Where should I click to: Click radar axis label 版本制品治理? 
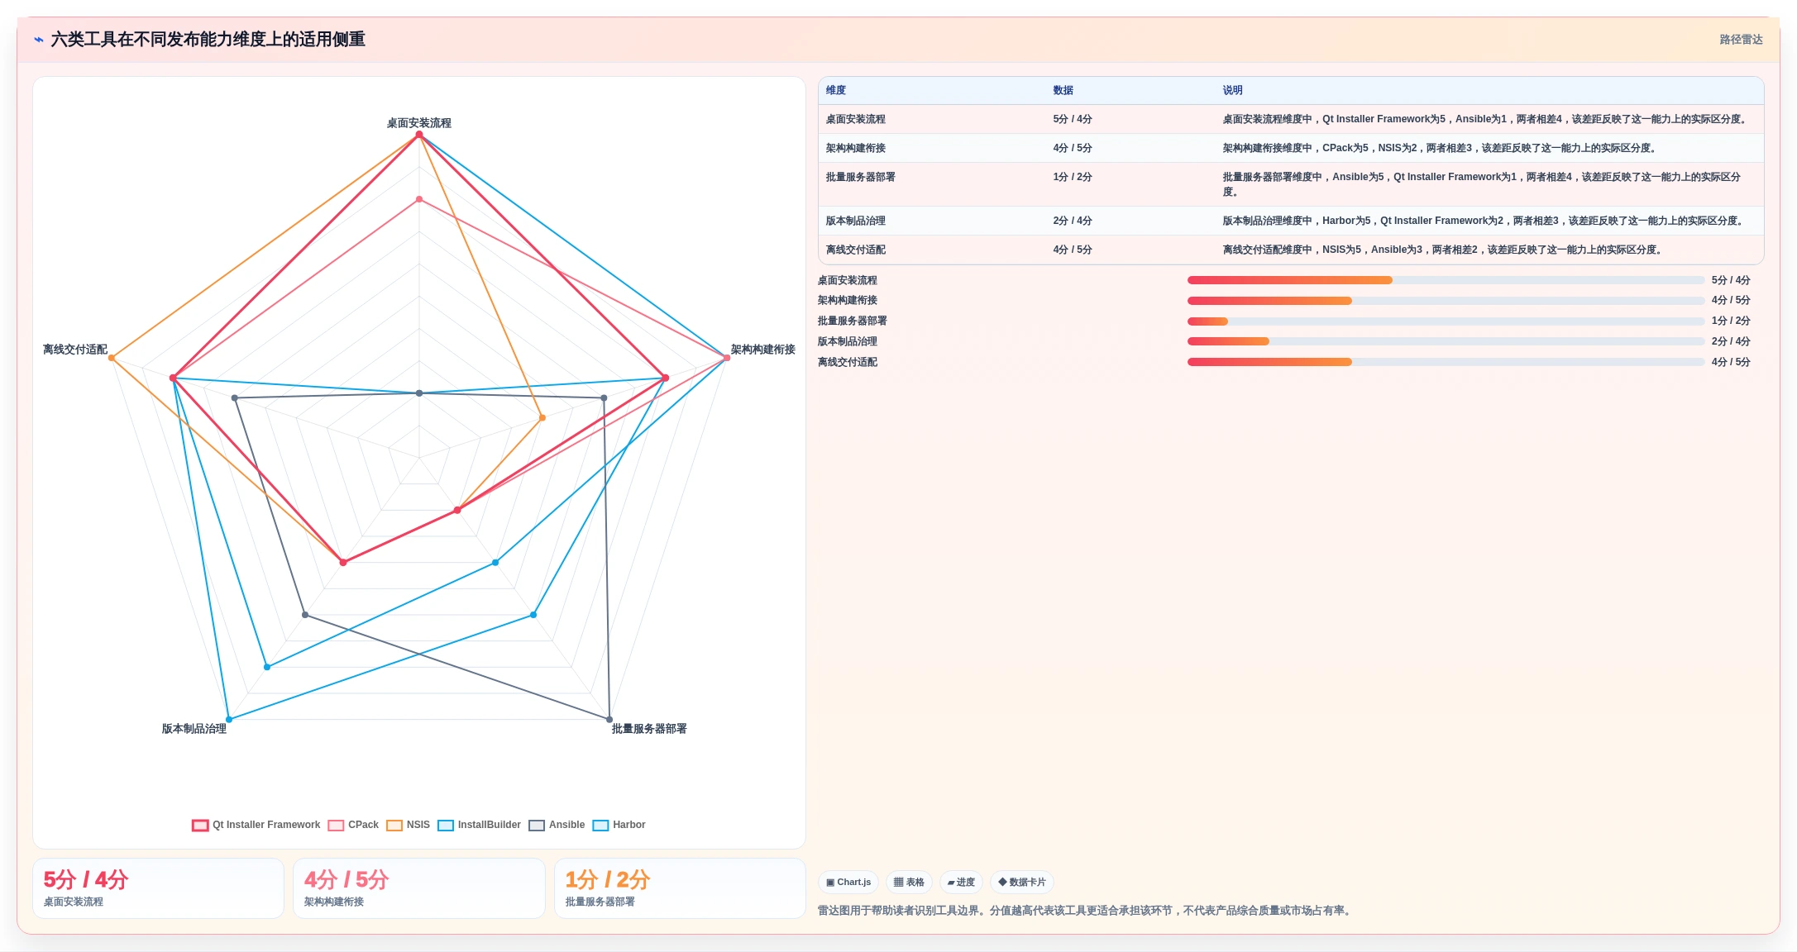click(194, 729)
